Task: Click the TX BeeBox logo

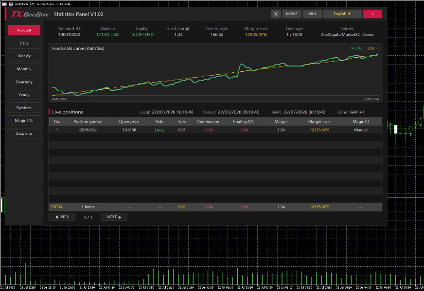Action: click(x=30, y=14)
